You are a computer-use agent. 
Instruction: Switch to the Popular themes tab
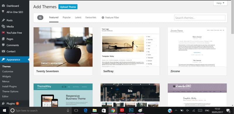67,18
